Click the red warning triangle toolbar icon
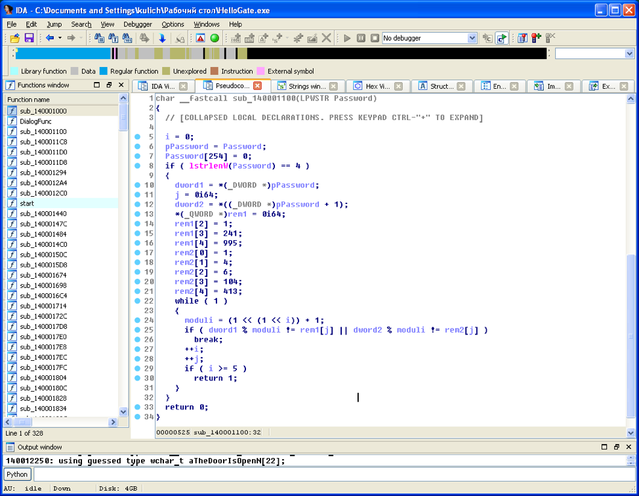639x496 pixels. [201, 38]
